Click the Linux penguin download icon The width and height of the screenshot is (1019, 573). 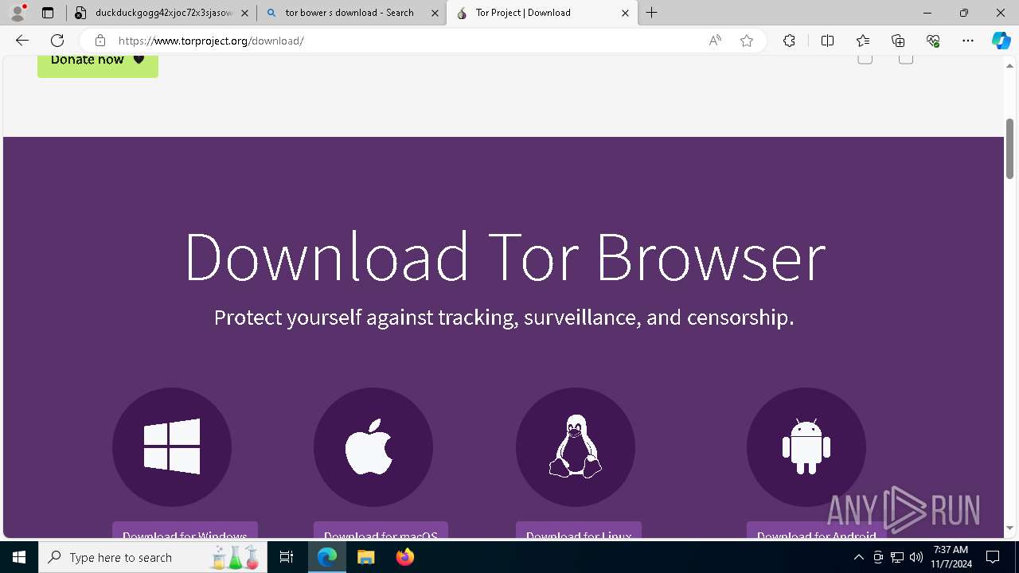click(576, 446)
